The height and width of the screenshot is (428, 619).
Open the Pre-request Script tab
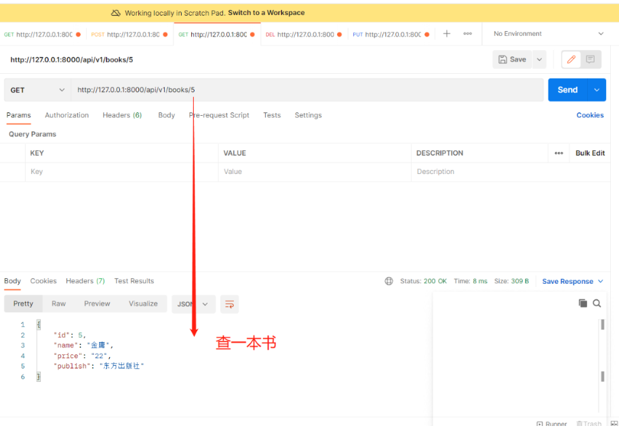pos(219,115)
